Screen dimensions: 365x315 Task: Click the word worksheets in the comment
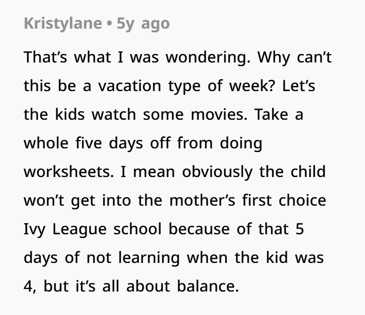tap(69, 172)
